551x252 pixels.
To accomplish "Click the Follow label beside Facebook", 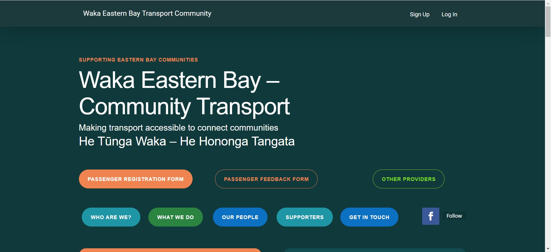I will pos(454,216).
